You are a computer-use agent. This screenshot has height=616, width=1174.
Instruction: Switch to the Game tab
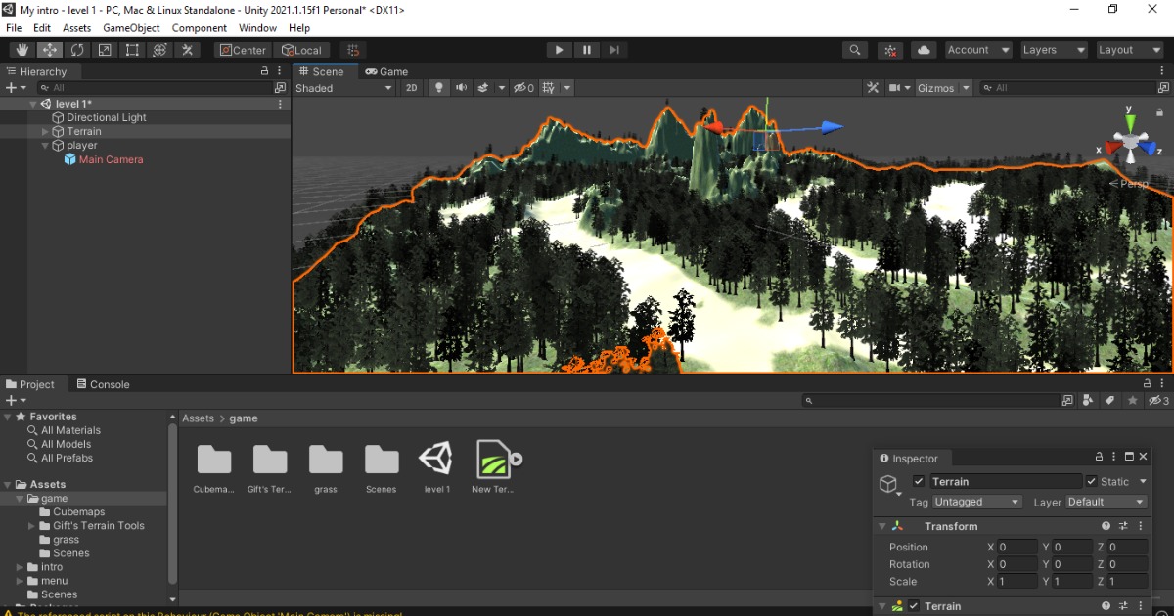coord(387,71)
